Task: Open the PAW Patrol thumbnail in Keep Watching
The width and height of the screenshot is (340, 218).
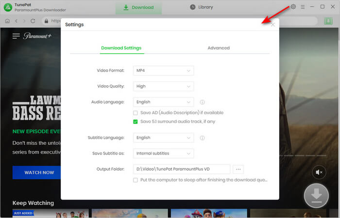Action: pyautogui.click(x=209, y=213)
